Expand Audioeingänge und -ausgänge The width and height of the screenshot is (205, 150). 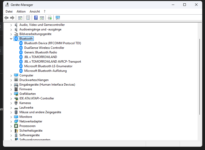(x=11, y=30)
